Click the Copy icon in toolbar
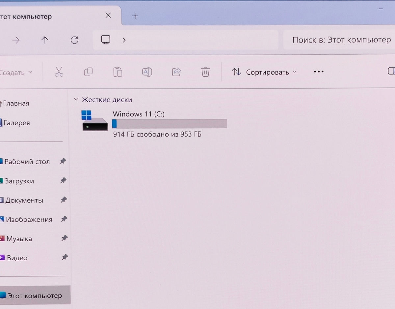The width and height of the screenshot is (395, 309). point(88,72)
